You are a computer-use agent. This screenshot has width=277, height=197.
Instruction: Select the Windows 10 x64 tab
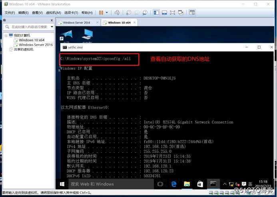click(119, 23)
